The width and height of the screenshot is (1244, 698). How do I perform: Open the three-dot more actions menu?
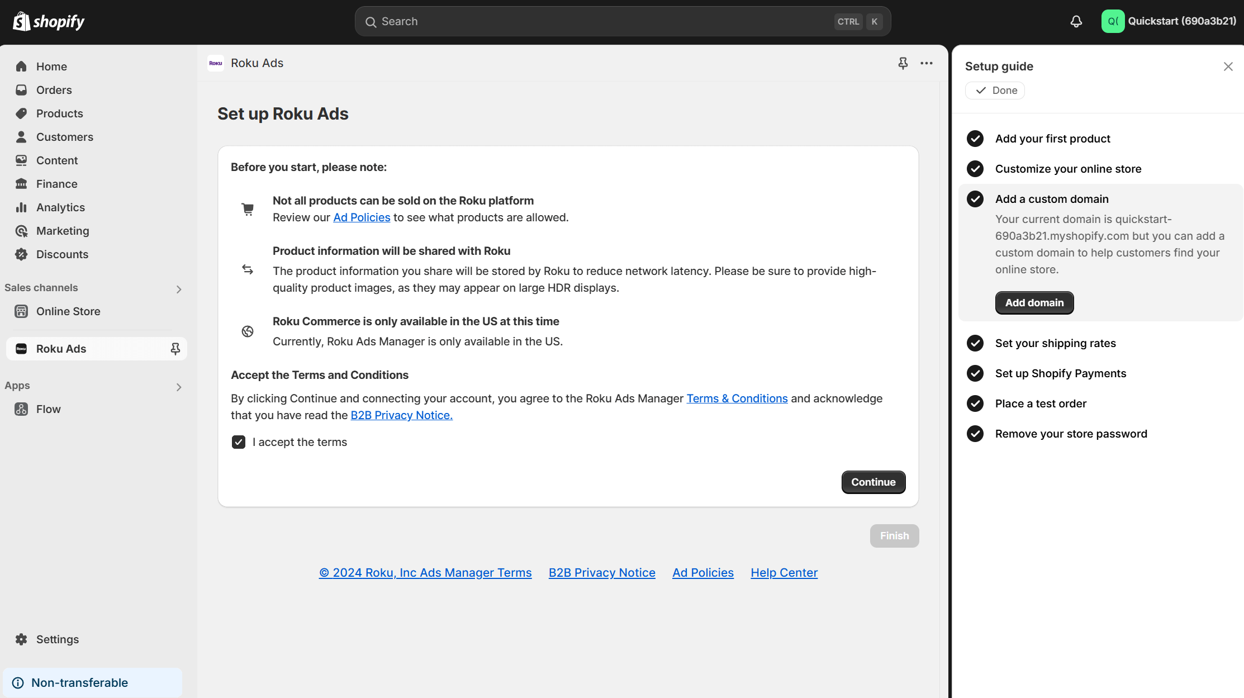point(926,63)
